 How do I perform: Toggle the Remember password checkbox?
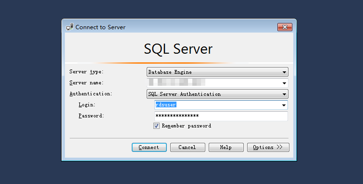(x=156, y=126)
